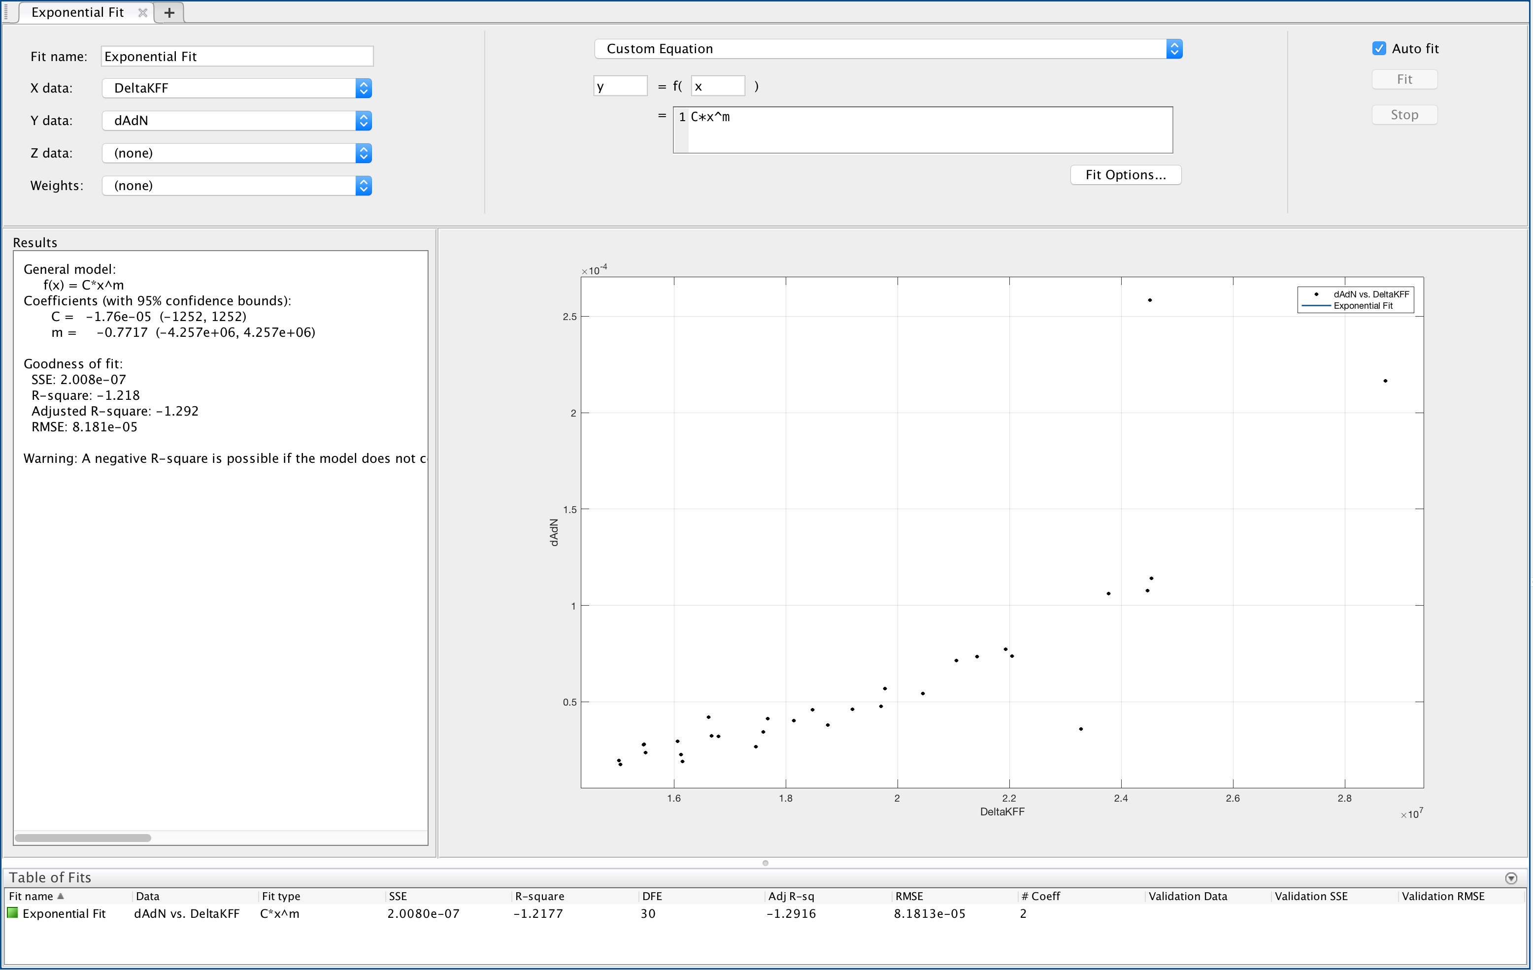
Task: Click the Results panel horizontal scrollbar
Action: tap(83, 838)
